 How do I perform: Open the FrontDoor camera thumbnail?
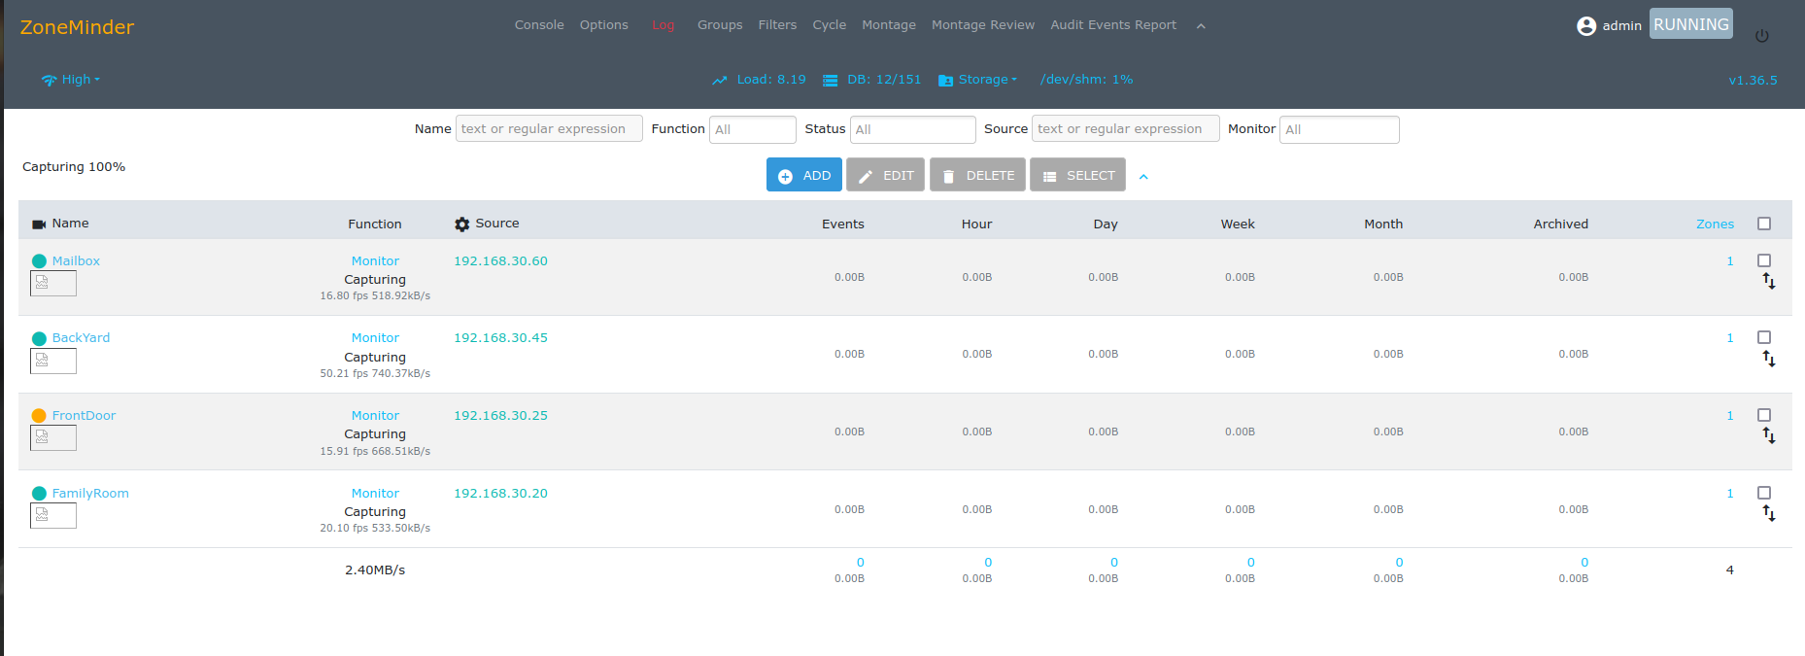click(x=53, y=438)
